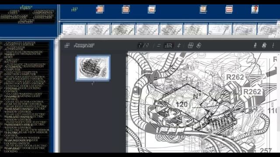Screen dimensions: 280x157
Task: Select ELECTRIC REAR-VIEW MIRROR CONTROL entry
Action: (26, 133)
